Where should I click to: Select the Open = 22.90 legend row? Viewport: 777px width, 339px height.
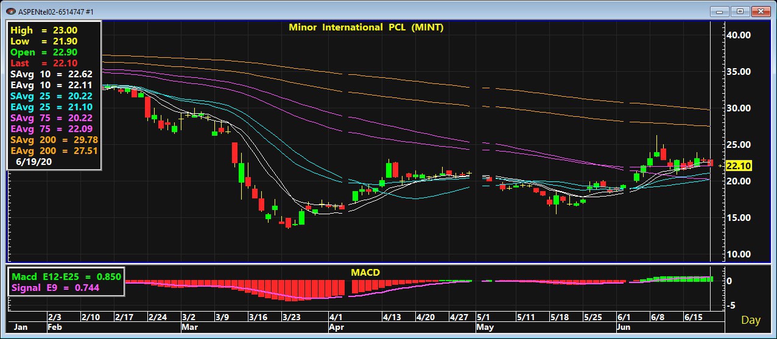44,52
